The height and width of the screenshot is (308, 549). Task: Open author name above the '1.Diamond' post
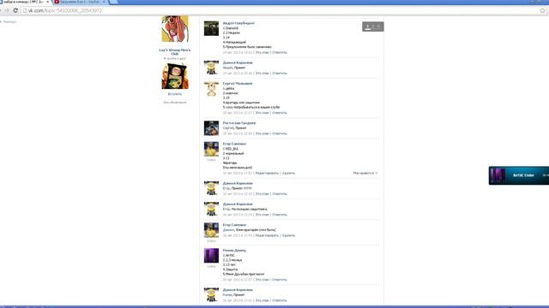coord(238,23)
